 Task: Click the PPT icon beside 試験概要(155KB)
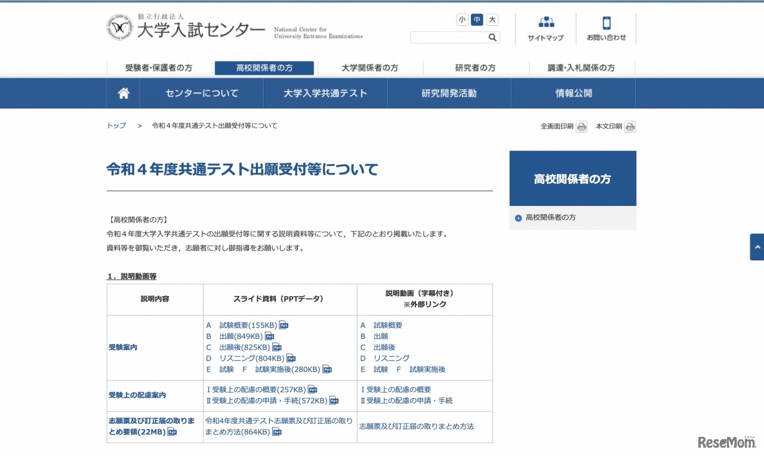pos(282,325)
